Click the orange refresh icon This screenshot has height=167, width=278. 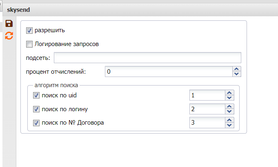(9, 36)
